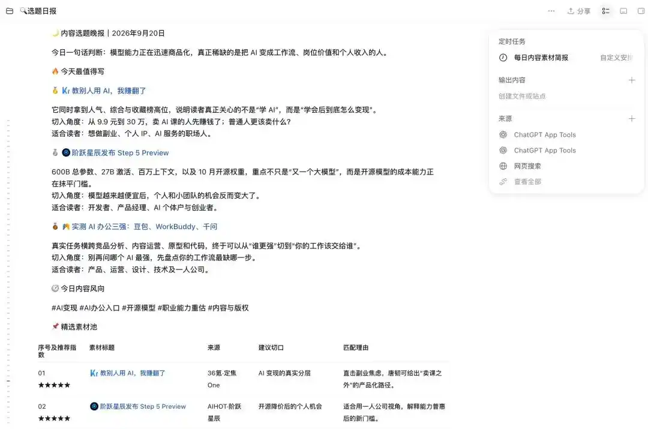Screen dimensions: 648x429
Task: Open the 实测 AI 办公三强 headline link
Action: 144,227
